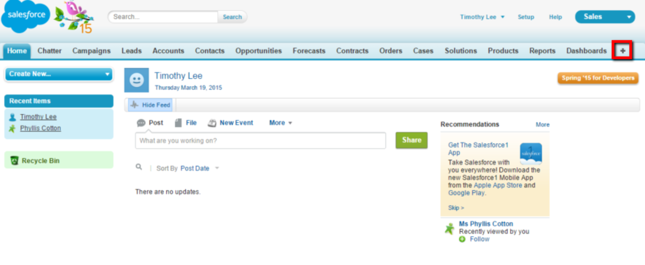
Task: Skip the Salesforce1 recommendation
Action: click(456, 208)
